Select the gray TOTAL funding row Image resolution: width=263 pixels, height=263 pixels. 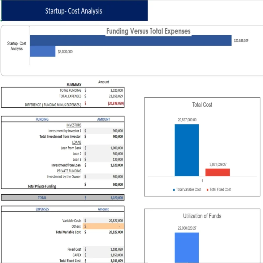tap(62, 197)
